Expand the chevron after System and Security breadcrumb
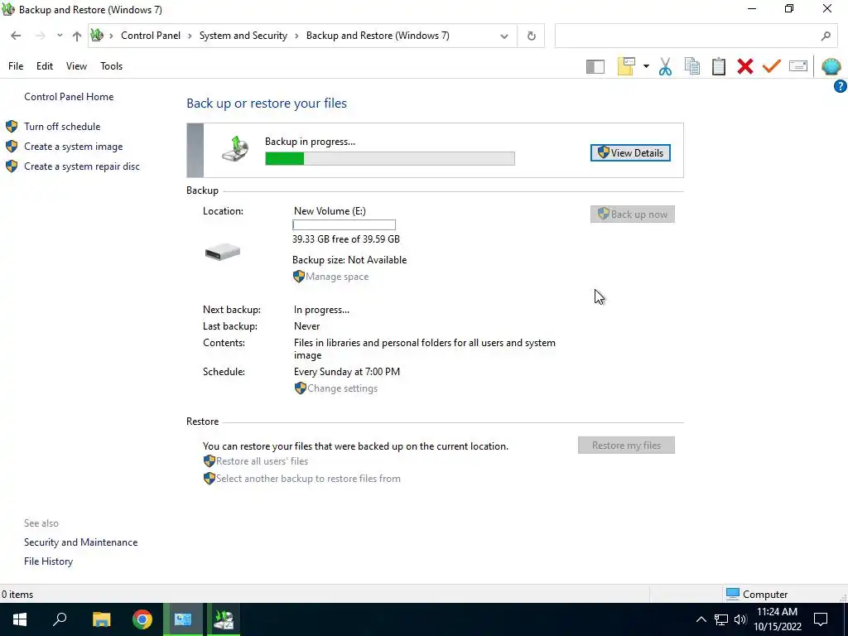 pyautogui.click(x=296, y=36)
